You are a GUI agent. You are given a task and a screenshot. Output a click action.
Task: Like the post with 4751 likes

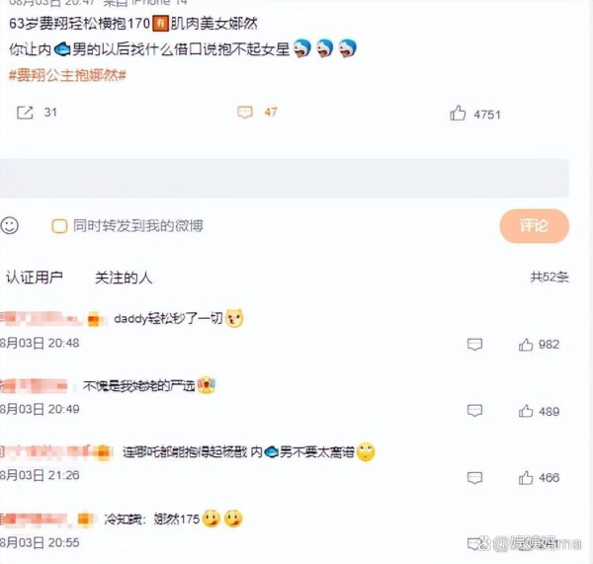pos(458,113)
